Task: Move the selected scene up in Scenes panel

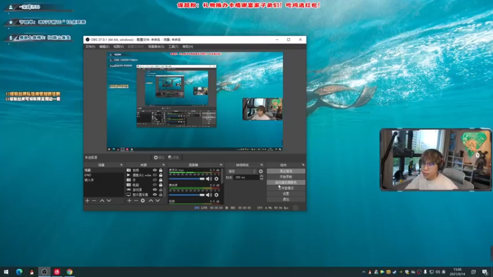Action: [x=102, y=201]
